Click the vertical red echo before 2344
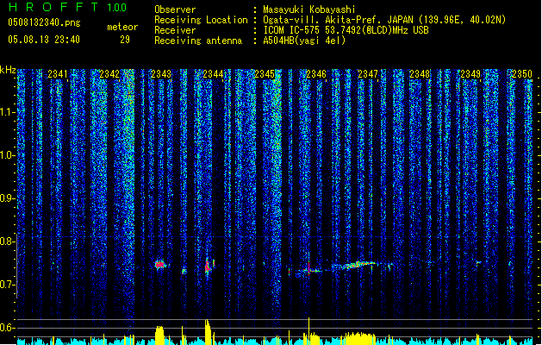 (x=208, y=267)
